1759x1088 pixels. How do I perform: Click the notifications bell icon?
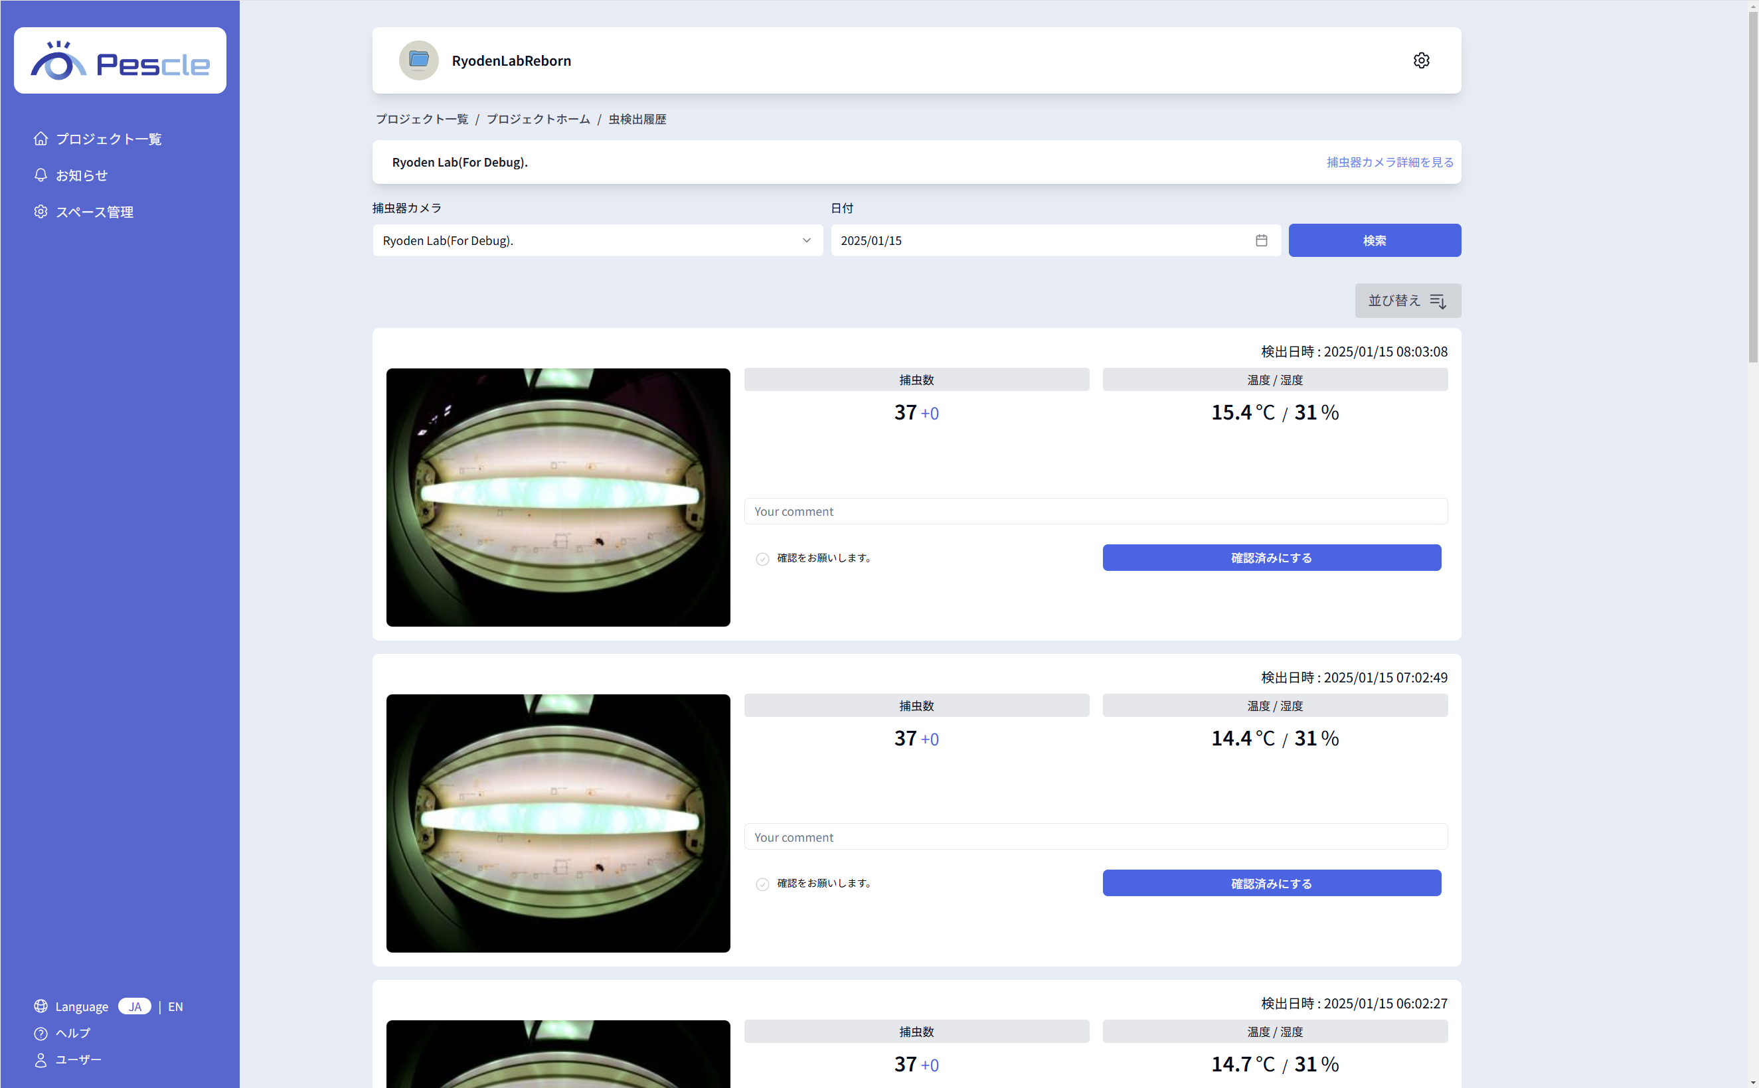41,175
